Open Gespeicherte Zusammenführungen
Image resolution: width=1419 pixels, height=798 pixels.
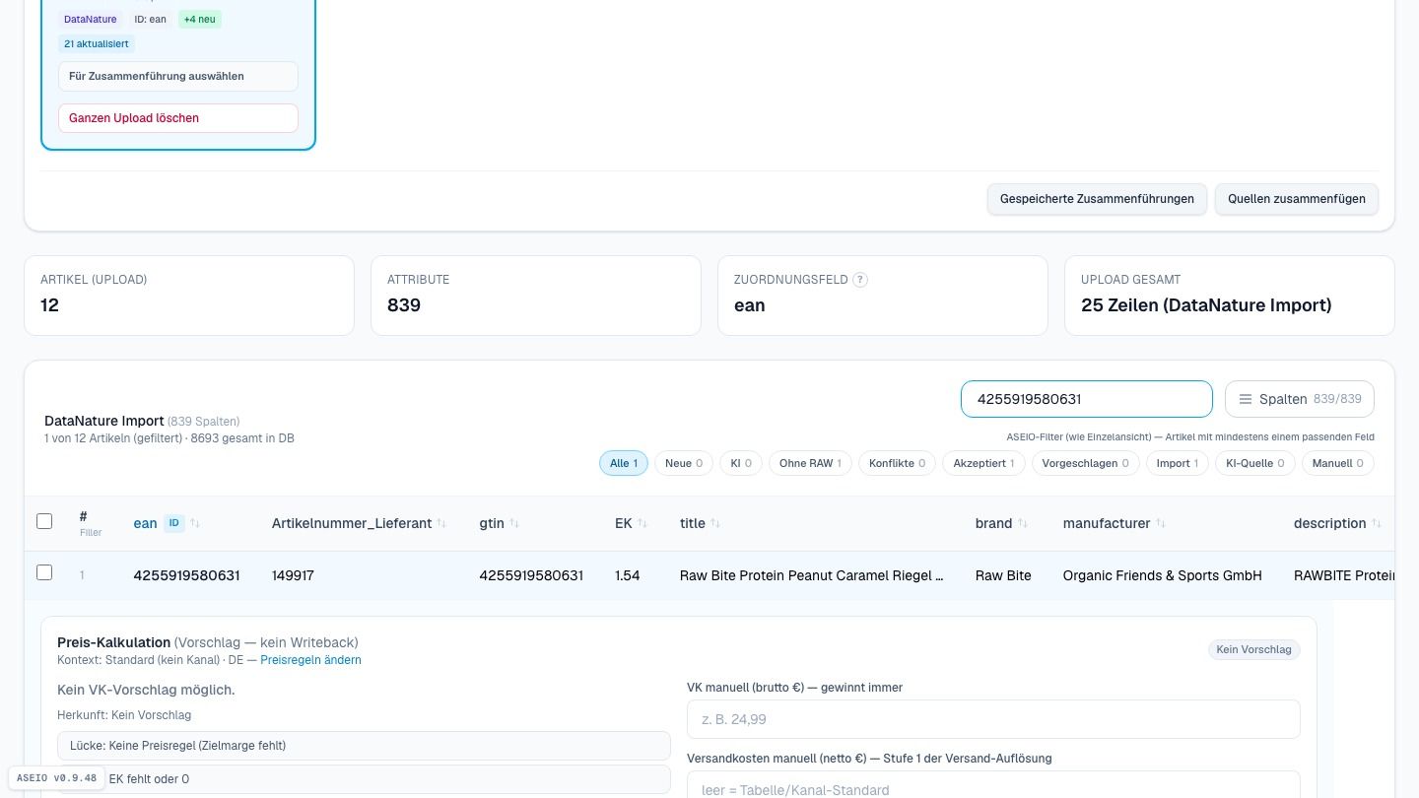[1097, 199]
